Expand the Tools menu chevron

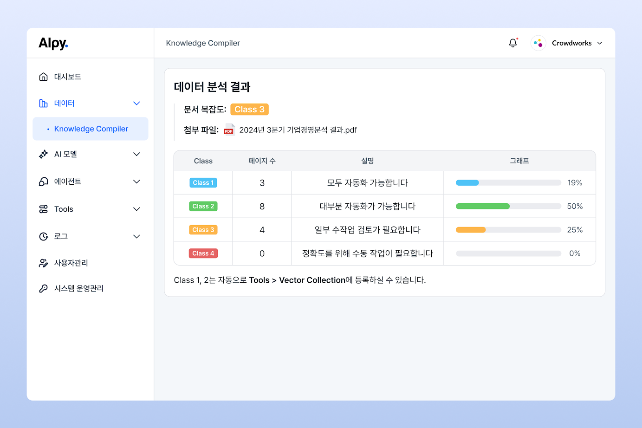(x=136, y=209)
